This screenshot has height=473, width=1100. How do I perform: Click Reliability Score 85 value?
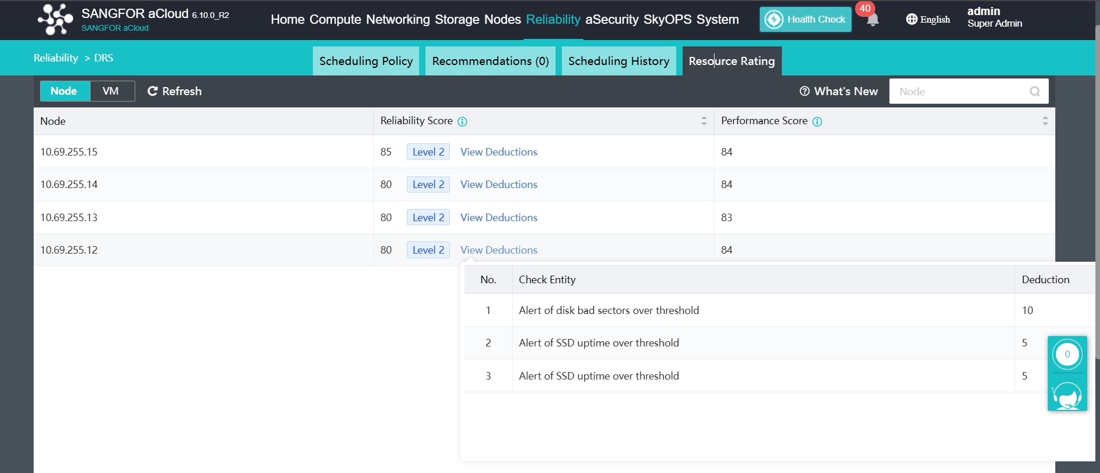[385, 151]
